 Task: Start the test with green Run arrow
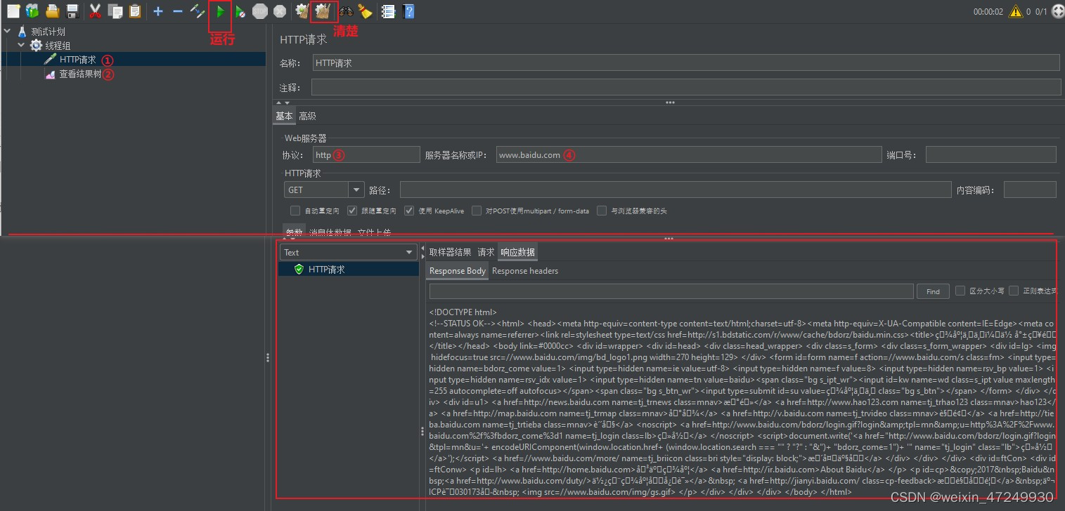click(220, 11)
